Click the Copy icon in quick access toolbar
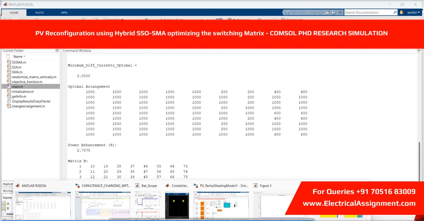 tap(300, 13)
